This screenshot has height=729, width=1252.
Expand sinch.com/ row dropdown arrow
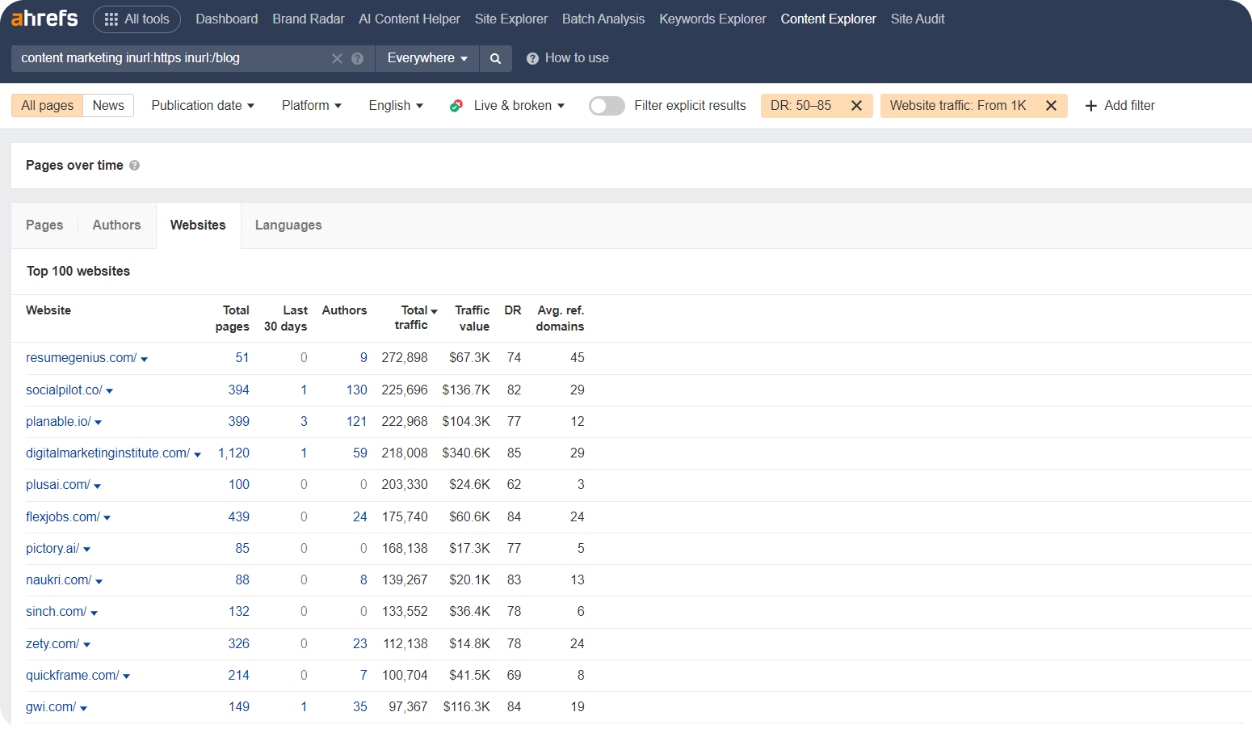[x=95, y=613]
